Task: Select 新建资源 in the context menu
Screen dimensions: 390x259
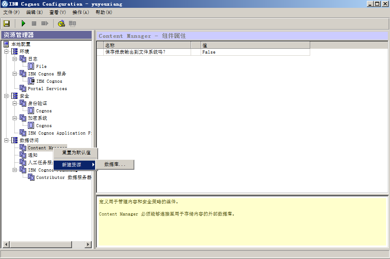Action: (75, 165)
